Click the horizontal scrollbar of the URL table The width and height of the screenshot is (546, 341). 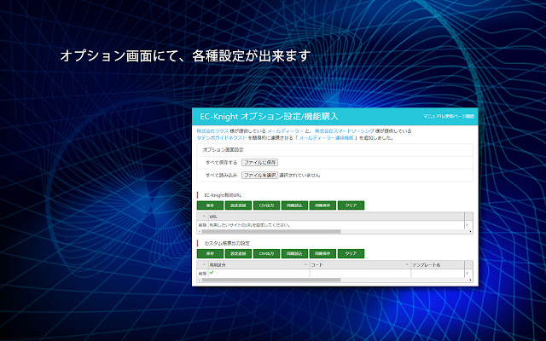point(271,231)
